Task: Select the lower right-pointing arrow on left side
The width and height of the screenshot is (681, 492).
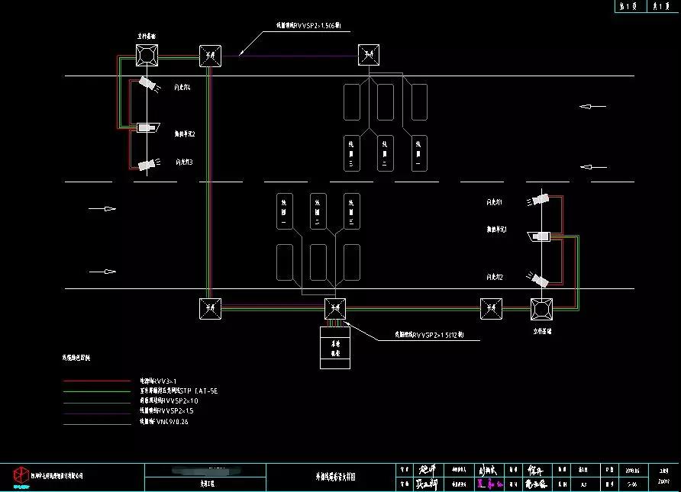Action: click(102, 272)
